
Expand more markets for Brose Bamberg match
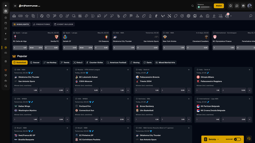(x=189, y=120)
